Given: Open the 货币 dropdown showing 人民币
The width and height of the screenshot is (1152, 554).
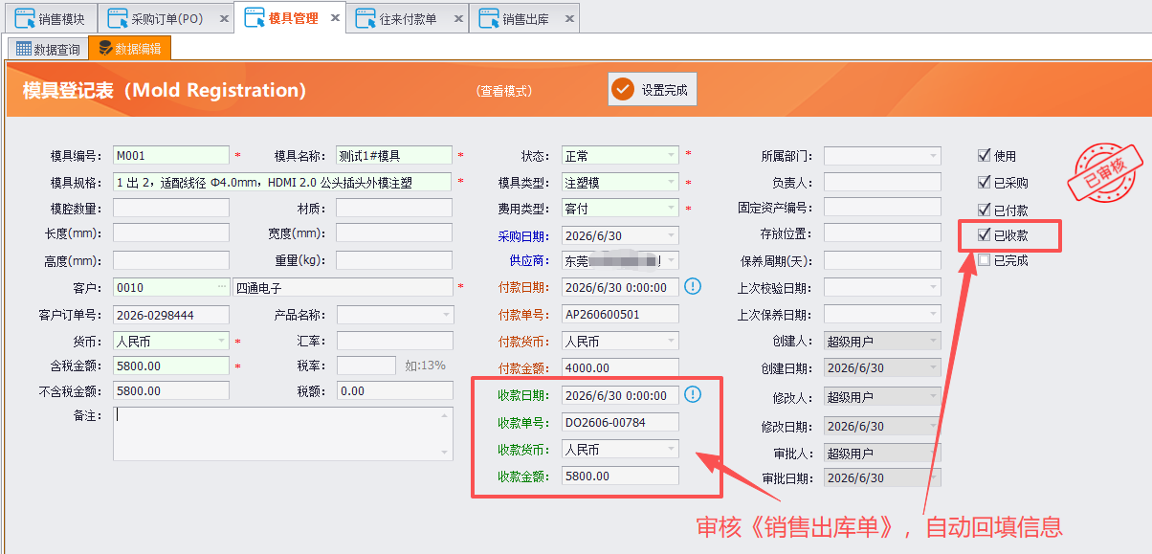Looking at the screenshot, I should [x=221, y=341].
